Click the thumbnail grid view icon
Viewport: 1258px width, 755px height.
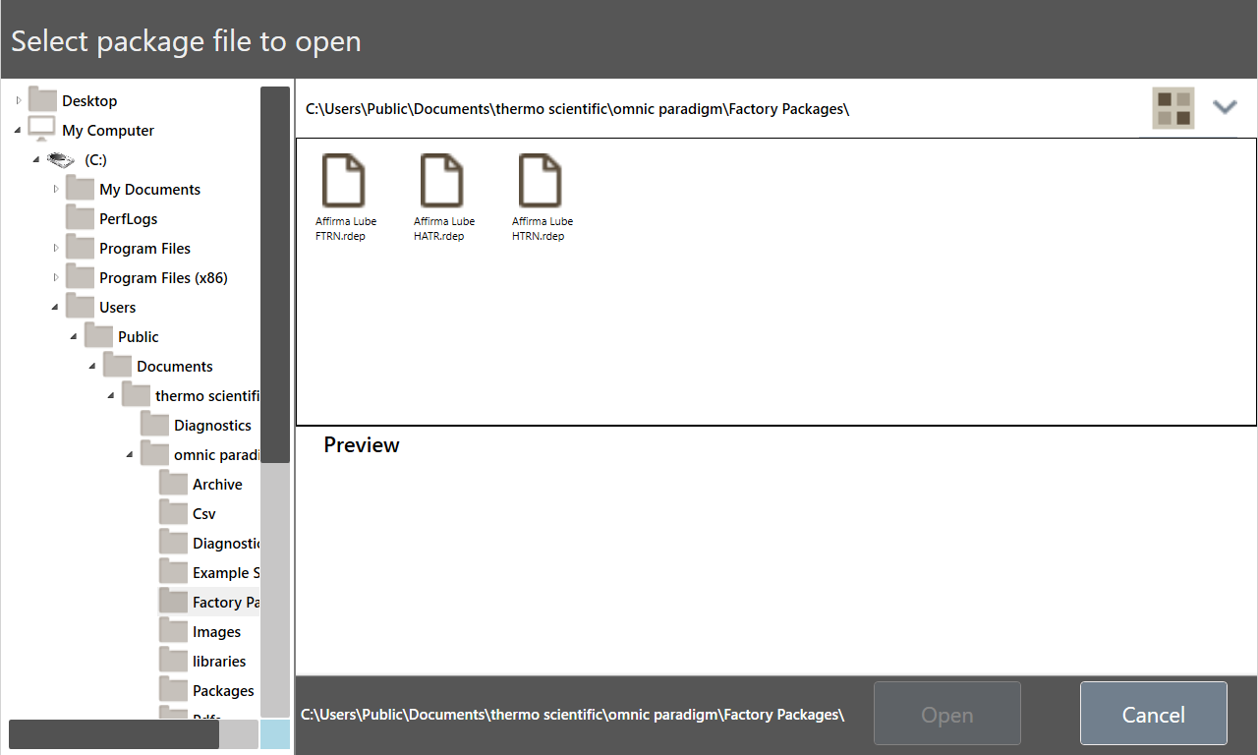1172,108
